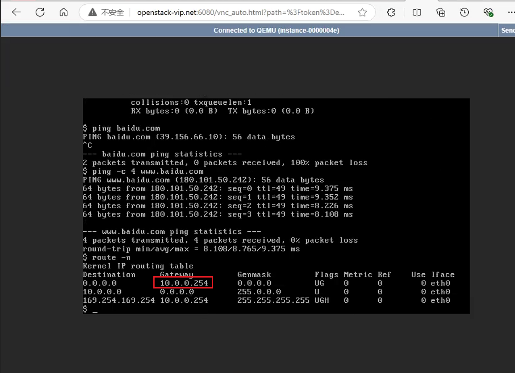The width and height of the screenshot is (515, 373).
Task: Click the 'UGH' flags value
Action: (322, 300)
